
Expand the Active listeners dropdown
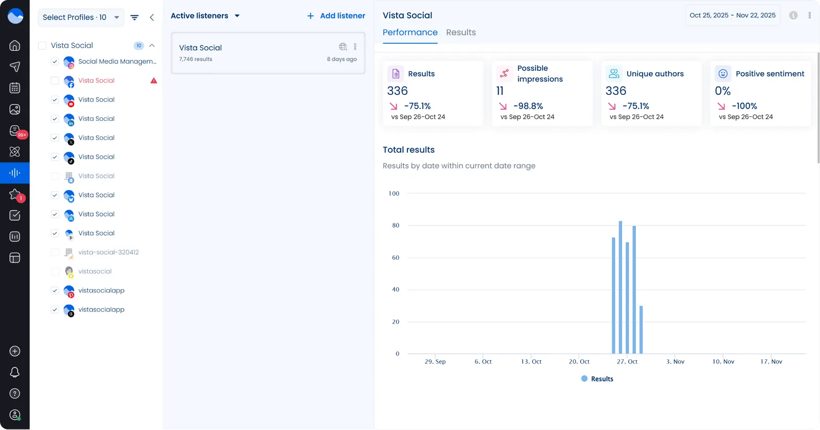(x=205, y=16)
